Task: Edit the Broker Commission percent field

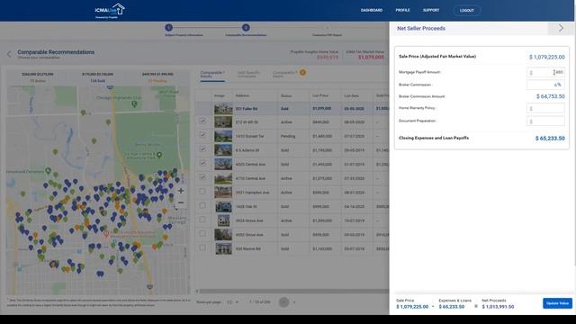Action: (545, 85)
